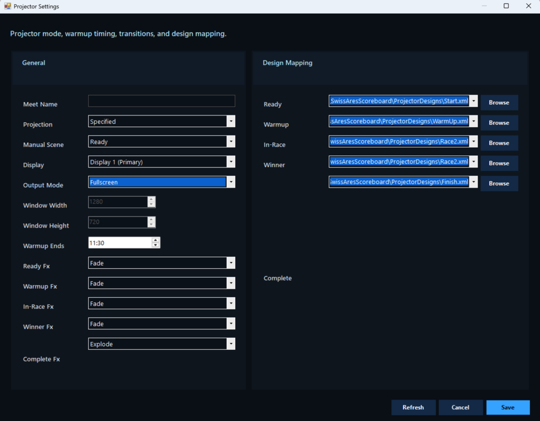Increase Warmup Ends time with up arrow

click(x=155, y=240)
